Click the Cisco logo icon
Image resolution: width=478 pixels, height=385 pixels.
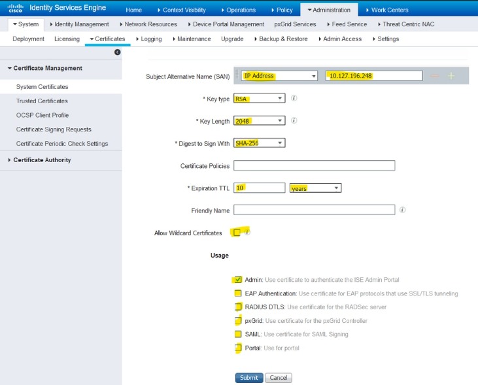point(15,8)
